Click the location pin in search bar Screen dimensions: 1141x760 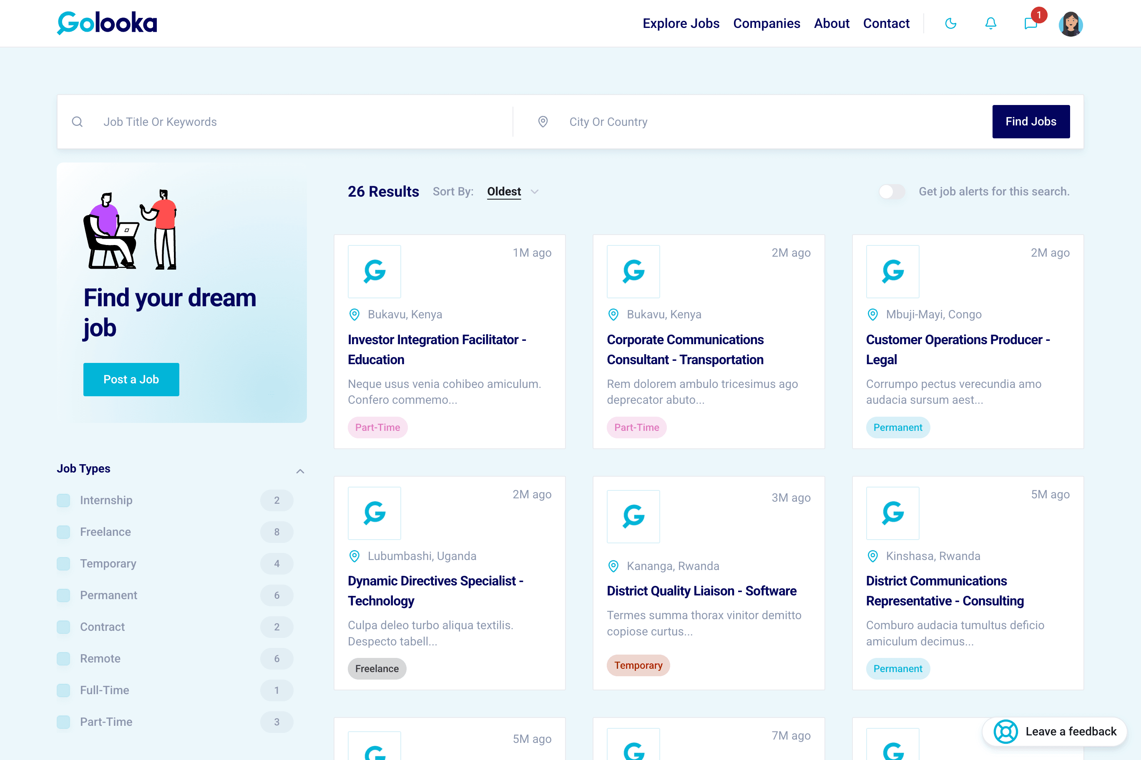543,122
